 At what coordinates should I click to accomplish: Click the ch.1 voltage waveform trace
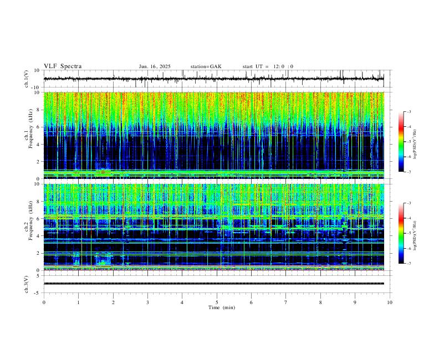coord(213,79)
